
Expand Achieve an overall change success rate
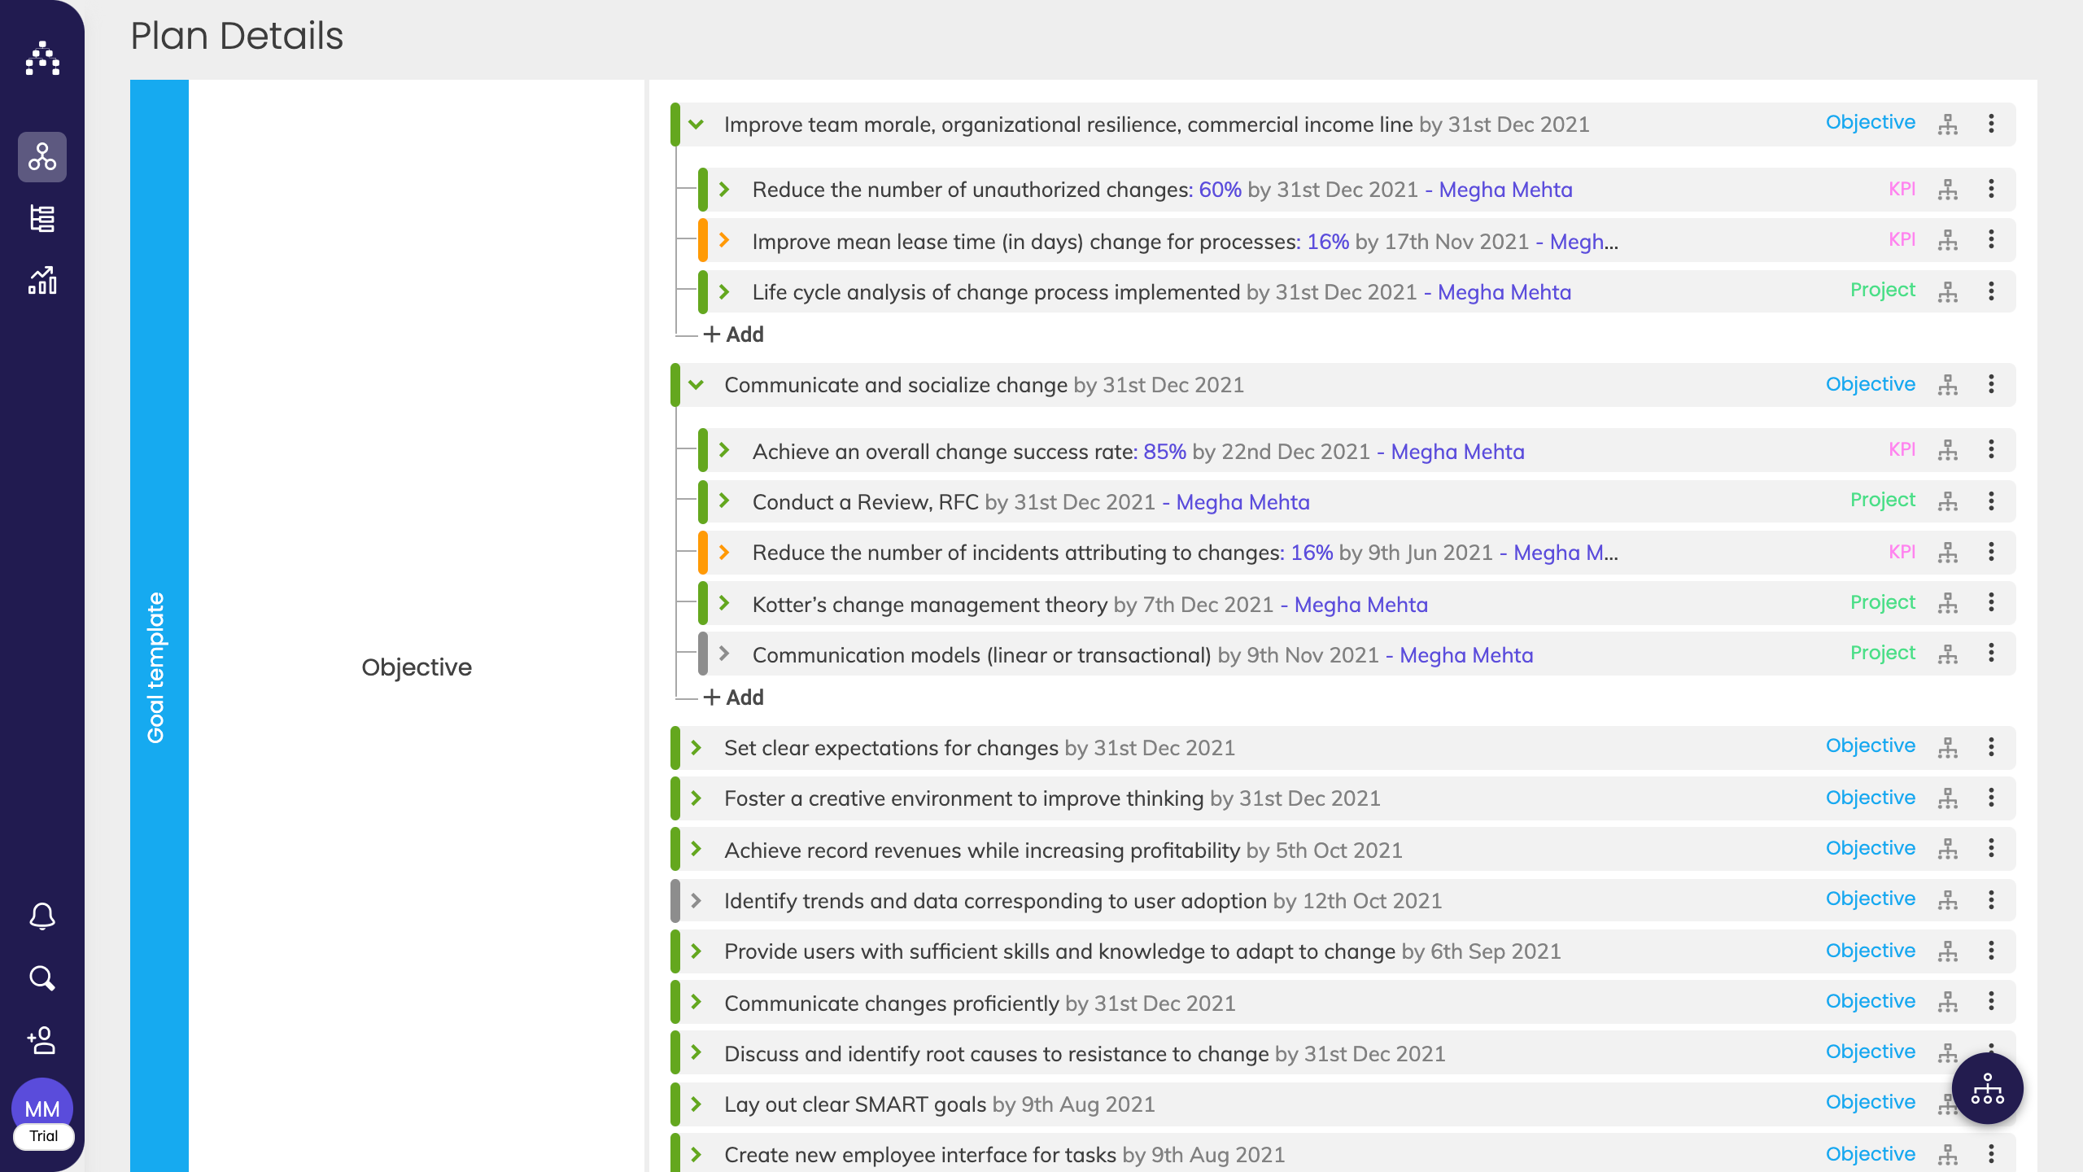(x=724, y=450)
